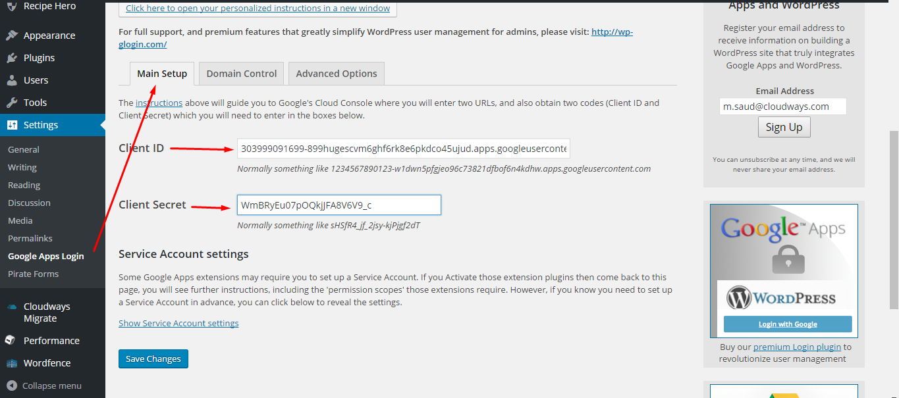Click the Users person icon
The width and height of the screenshot is (899, 398).
click(x=11, y=80)
